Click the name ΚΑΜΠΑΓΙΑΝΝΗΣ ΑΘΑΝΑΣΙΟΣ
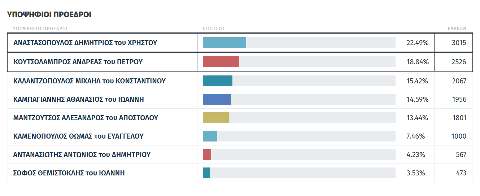 (x=79, y=99)
